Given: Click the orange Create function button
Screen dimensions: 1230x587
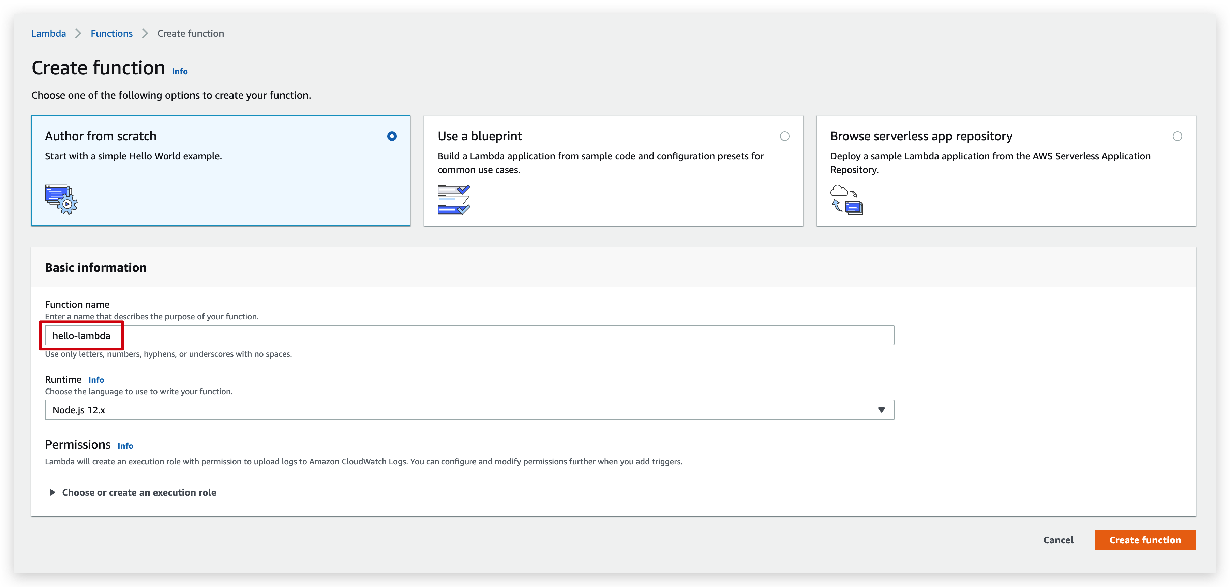Looking at the screenshot, I should point(1145,540).
